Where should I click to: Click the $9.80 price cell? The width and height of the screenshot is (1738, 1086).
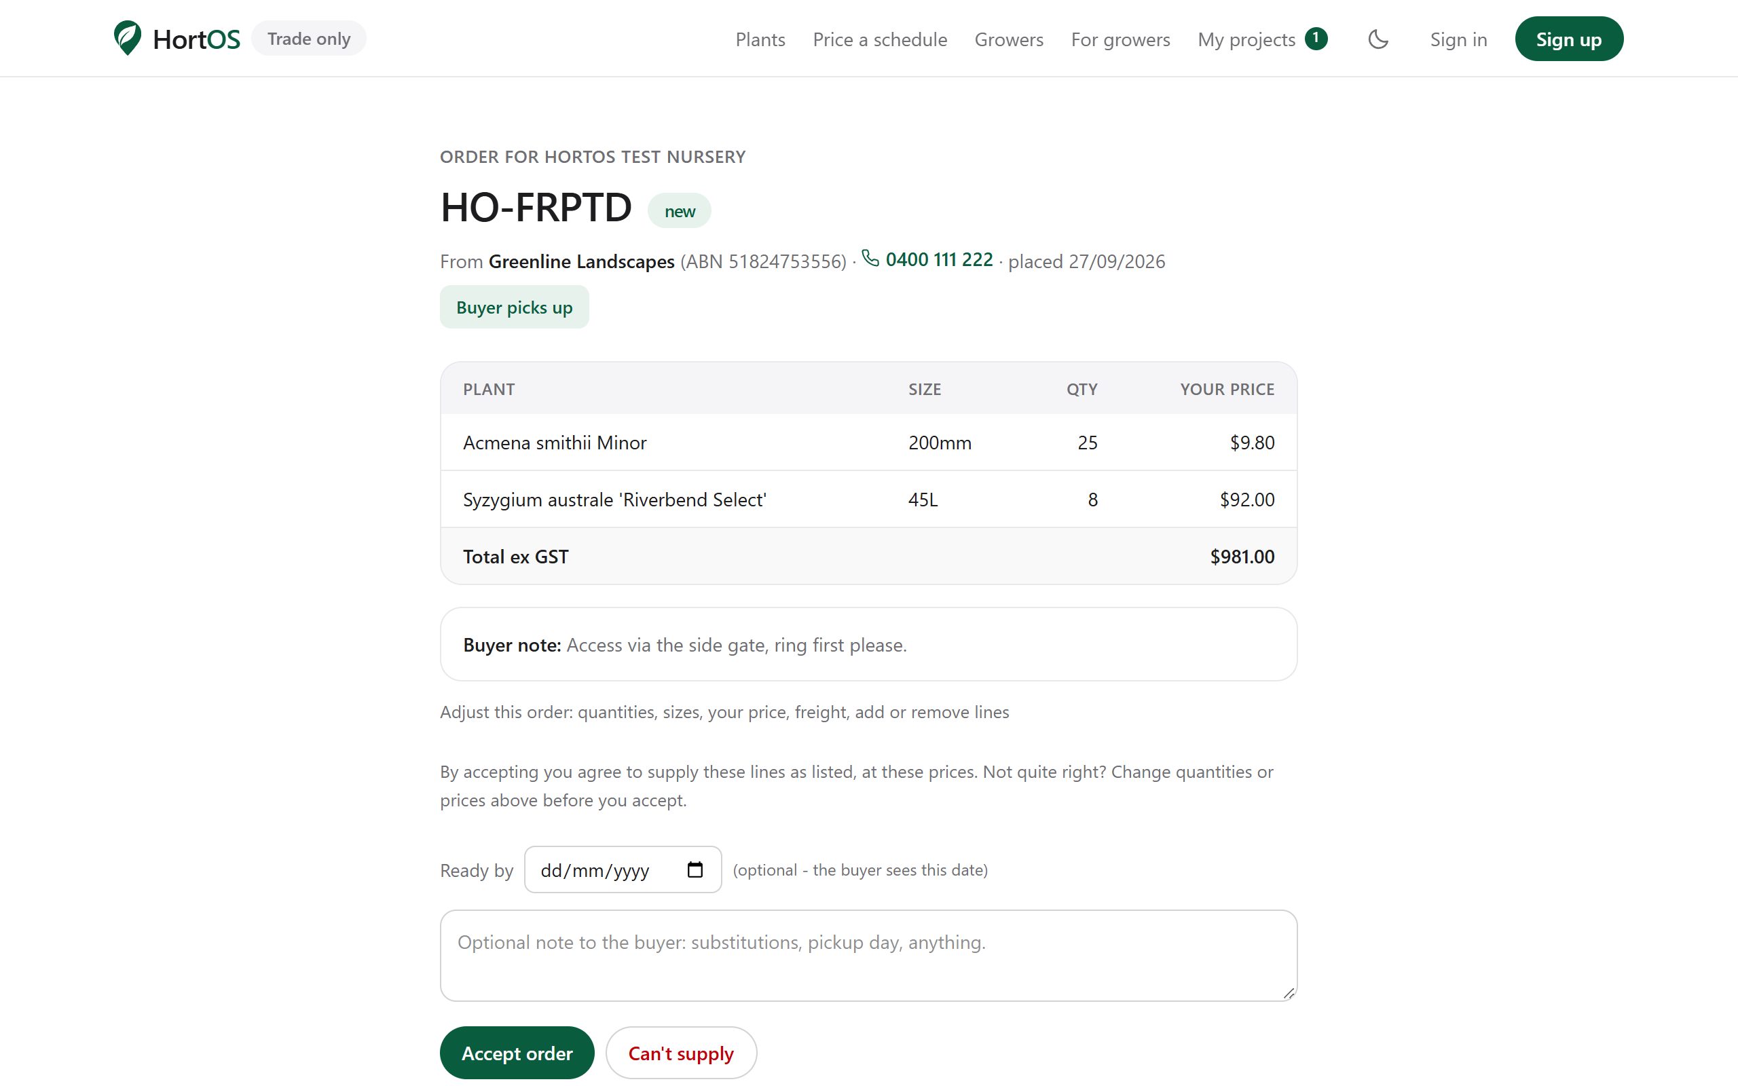[1252, 443]
